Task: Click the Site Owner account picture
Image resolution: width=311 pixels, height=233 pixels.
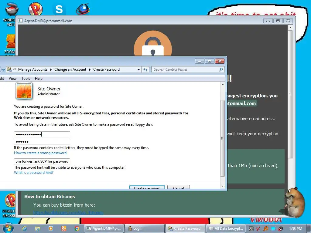Action: pos(24,91)
